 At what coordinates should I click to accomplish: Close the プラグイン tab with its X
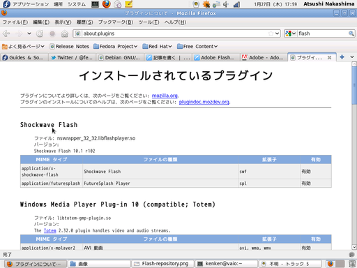coord(329,57)
